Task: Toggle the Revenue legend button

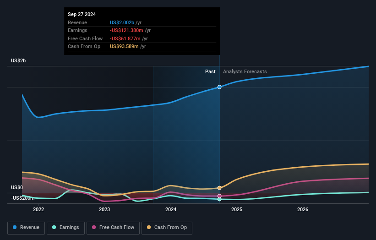Action: (26, 228)
